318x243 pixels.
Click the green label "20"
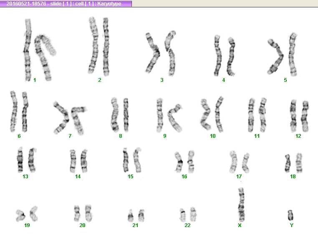[82, 225]
